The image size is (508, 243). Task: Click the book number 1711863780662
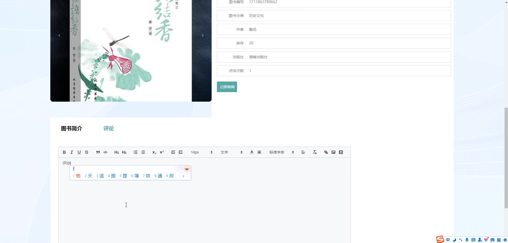click(263, 2)
